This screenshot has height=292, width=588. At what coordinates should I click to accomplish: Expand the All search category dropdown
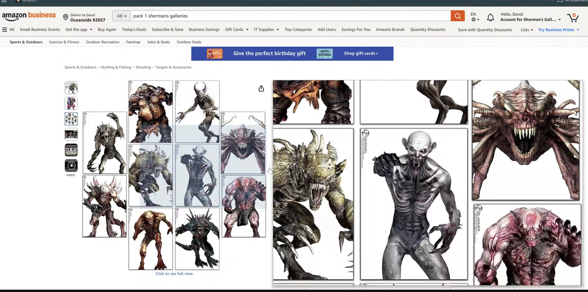pyautogui.click(x=121, y=16)
